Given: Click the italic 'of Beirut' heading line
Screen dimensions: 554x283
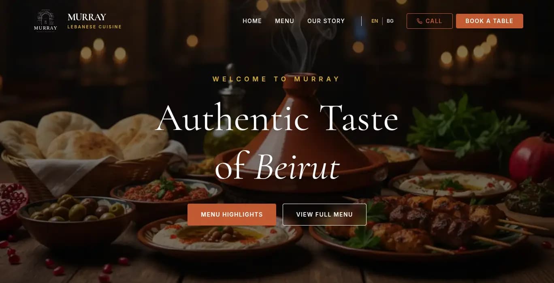Looking at the screenshot, I should tap(277, 166).
